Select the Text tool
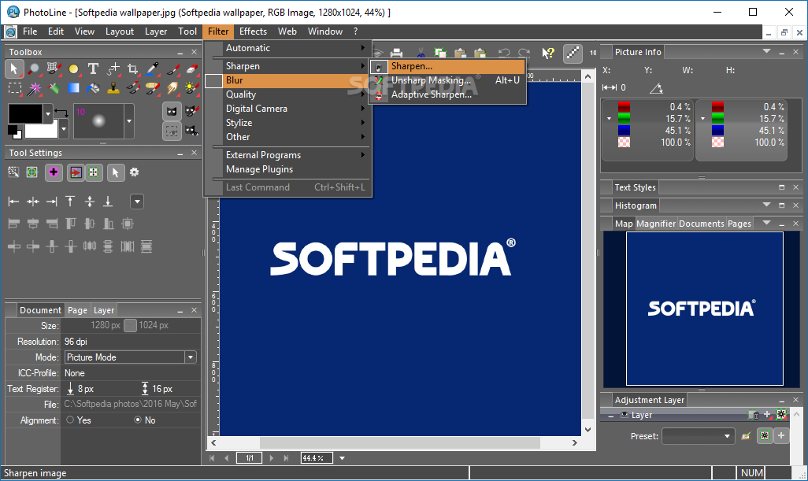The height and width of the screenshot is (481, 808). pyautogui.click(x=93, y=69)
